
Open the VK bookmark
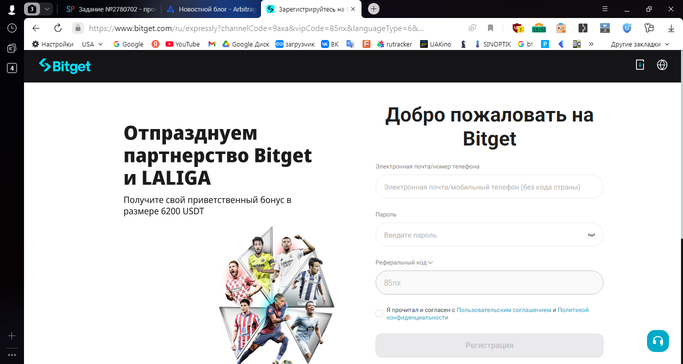point(330,44)
